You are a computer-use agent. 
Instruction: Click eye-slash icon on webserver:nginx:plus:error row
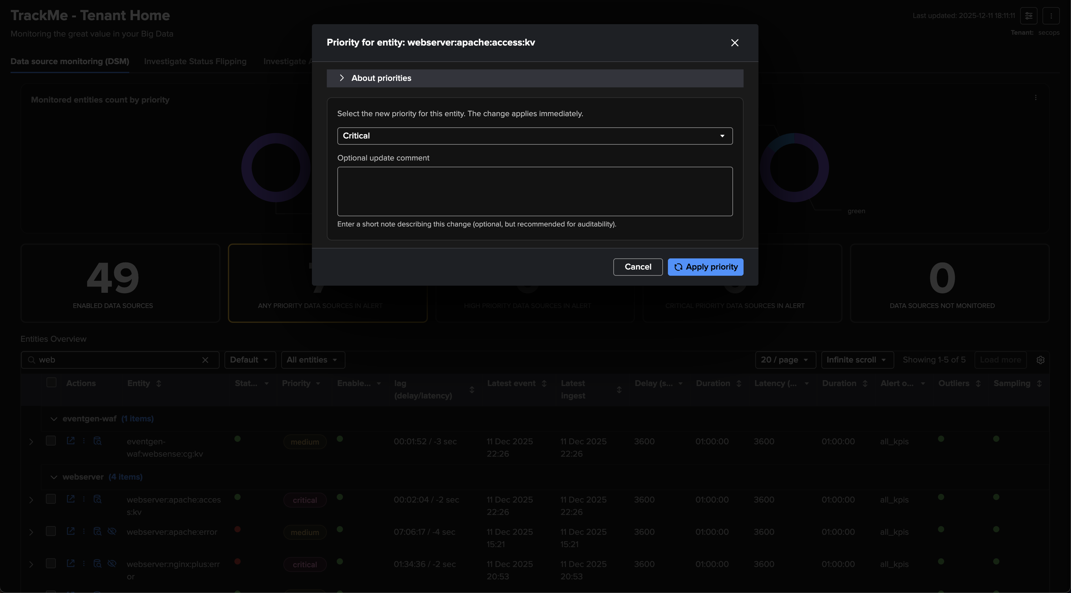pos(111,564)
